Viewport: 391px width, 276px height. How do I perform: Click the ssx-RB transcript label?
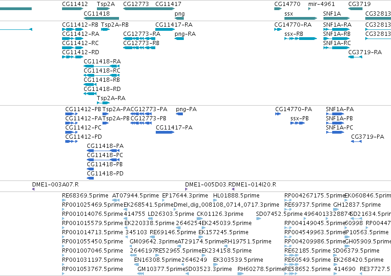coord(294,34)
